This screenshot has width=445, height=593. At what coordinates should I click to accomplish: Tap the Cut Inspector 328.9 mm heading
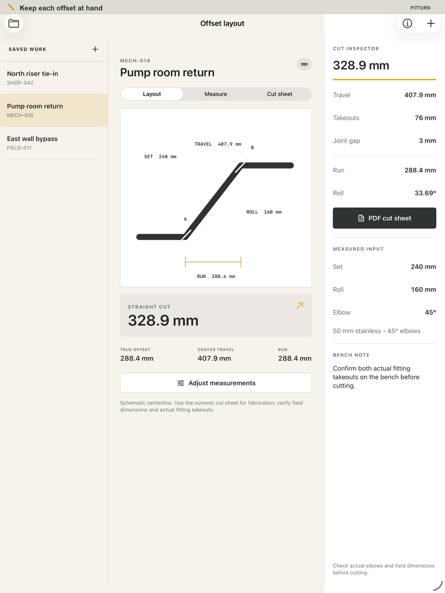pyautogui.click(x=361, y=66)
